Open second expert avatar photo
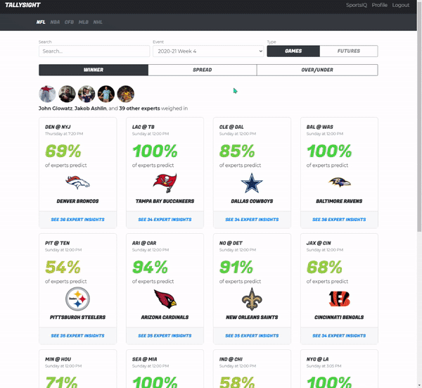The height and width of the screenshot is (388, 422). point(67,94)
